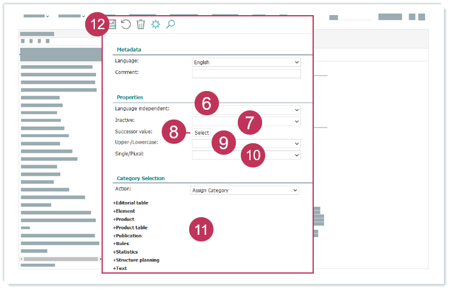The width and height of the screenshot is (450, 290).
Task: Click the trash can delete icon
Action: pos(140,24)
